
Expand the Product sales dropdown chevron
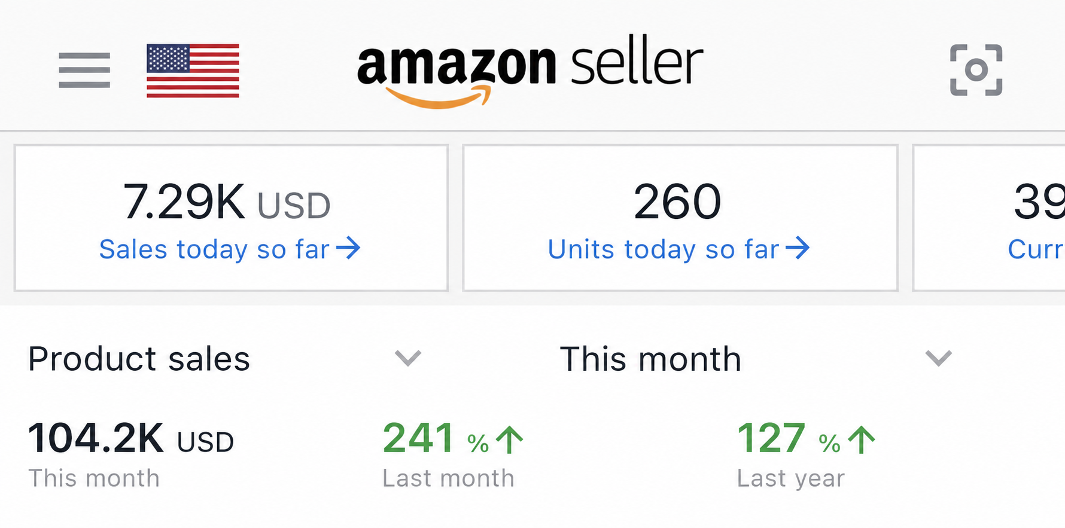pyautogui.click(x=408, y=358)
